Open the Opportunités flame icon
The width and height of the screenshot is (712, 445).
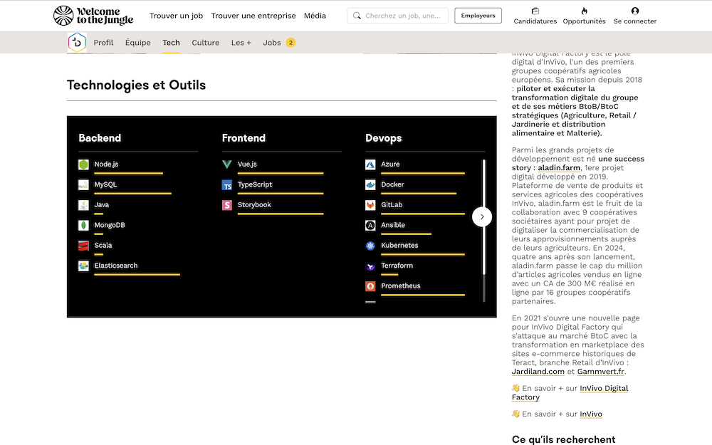coord(584,11)
